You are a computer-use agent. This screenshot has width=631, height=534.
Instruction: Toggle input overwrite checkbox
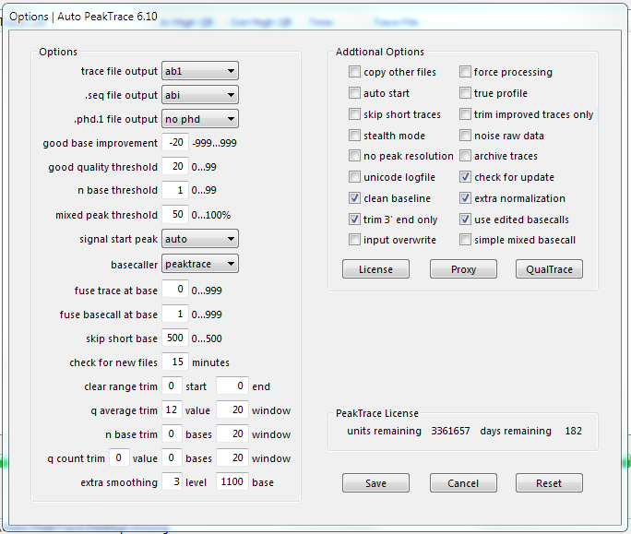pos(354,240)
